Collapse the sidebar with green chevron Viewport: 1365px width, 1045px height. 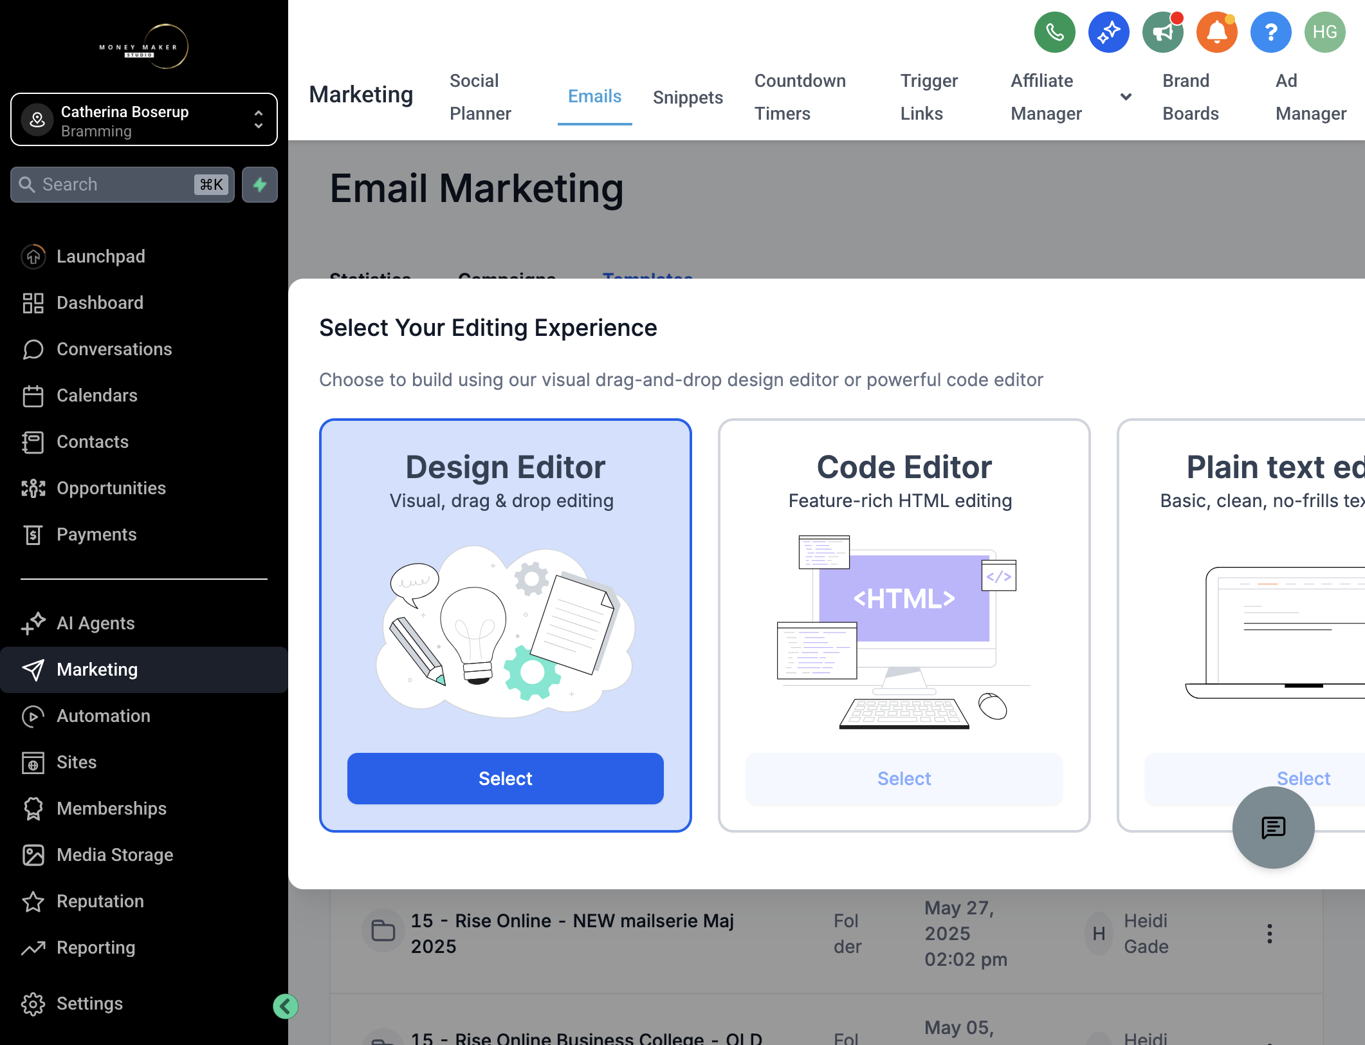pos(285,1006)
